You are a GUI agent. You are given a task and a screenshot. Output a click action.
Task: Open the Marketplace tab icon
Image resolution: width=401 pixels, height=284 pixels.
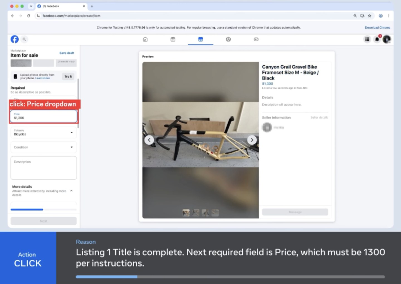coord(200,39)
